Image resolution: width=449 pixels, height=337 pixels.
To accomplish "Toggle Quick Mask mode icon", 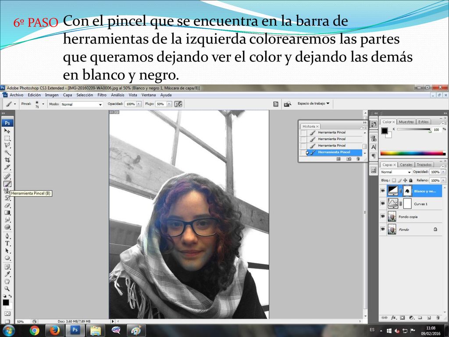I will tap(7, 313).
